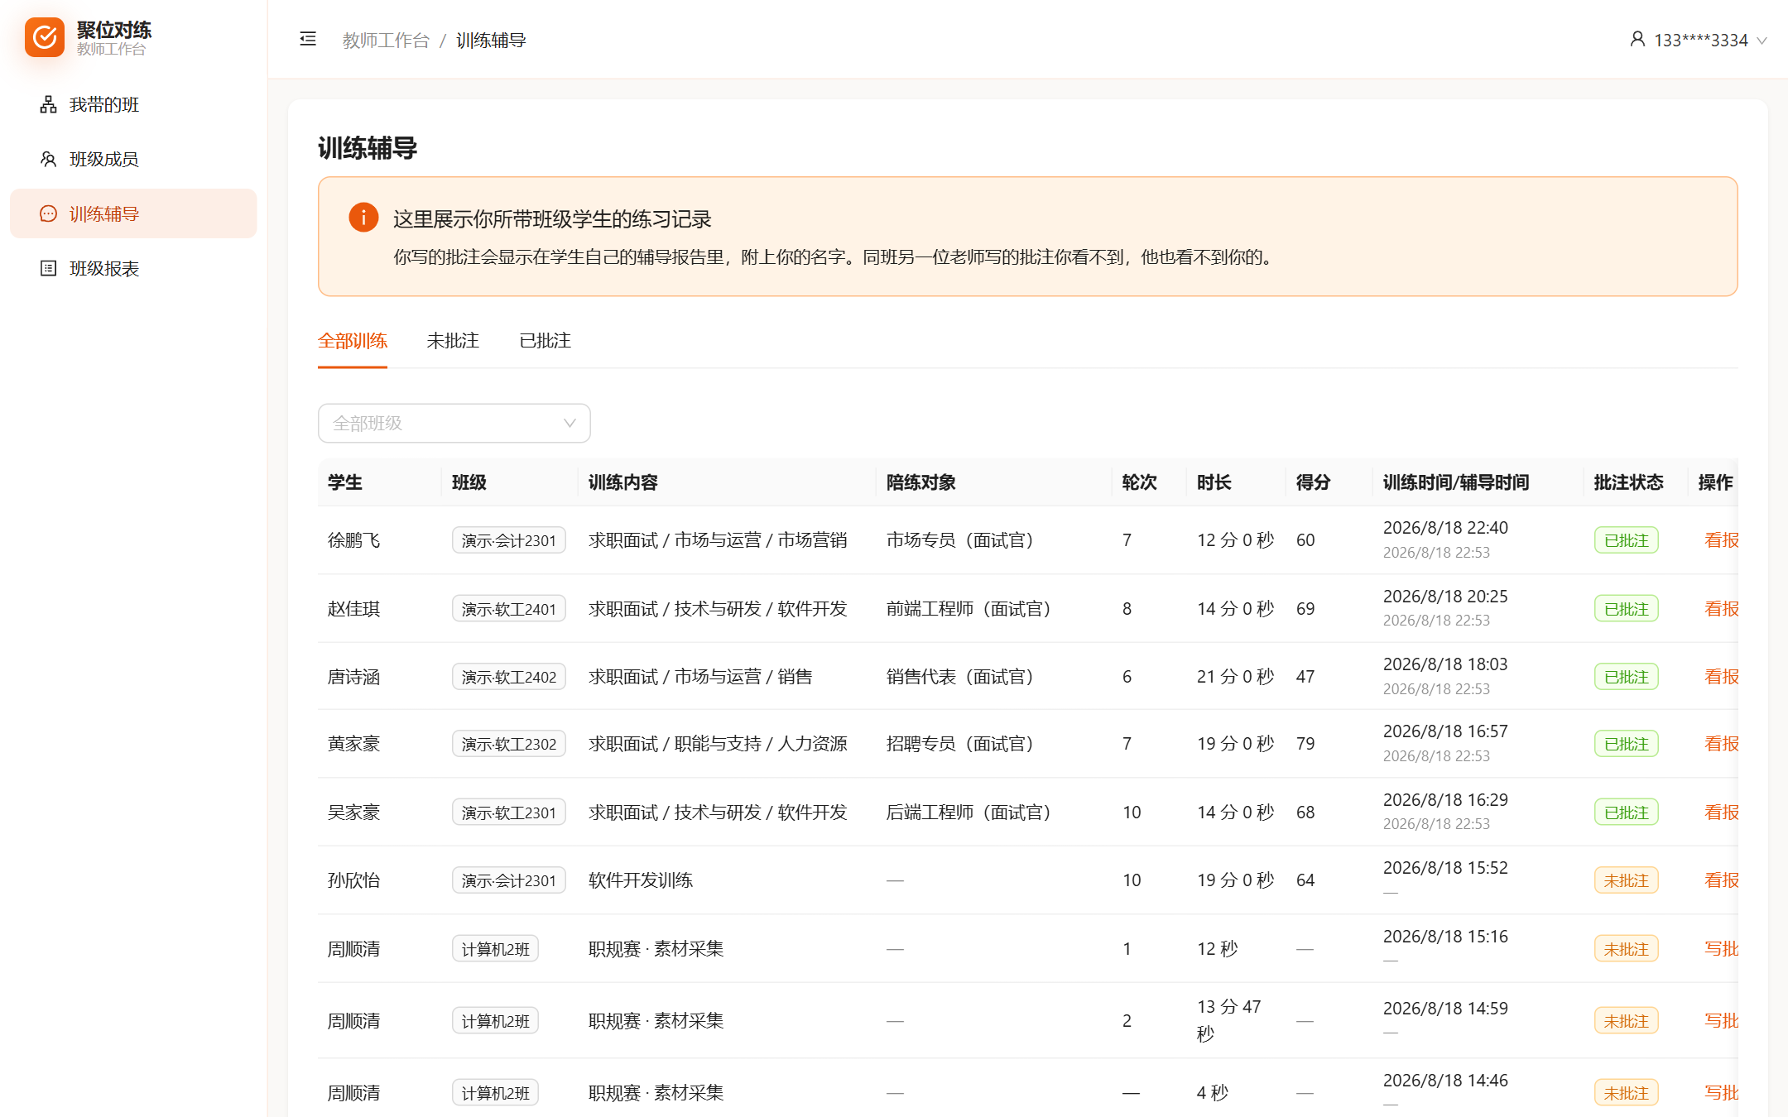The width and height of the screenshot is (1788, 1117).
Task: Collapse the sidebar with the menu fold icon
Action: 308,39
